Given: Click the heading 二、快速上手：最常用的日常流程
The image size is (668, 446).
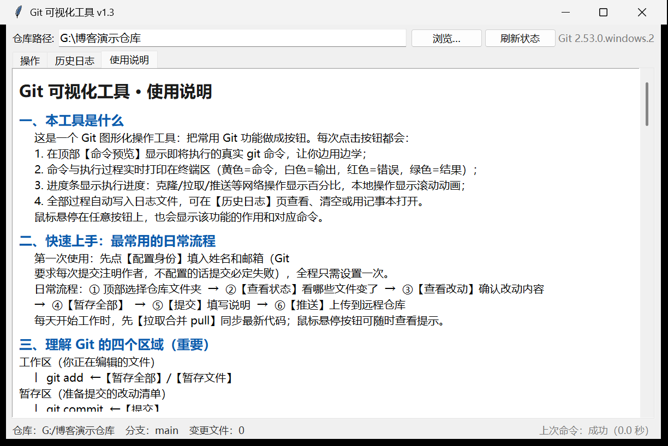Looking at the screenshot, I should (117, 241).
